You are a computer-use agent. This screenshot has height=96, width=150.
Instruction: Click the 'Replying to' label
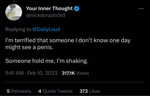(x=18, y=29)
